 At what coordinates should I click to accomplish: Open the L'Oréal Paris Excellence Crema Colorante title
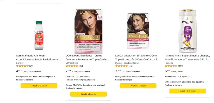88,57
